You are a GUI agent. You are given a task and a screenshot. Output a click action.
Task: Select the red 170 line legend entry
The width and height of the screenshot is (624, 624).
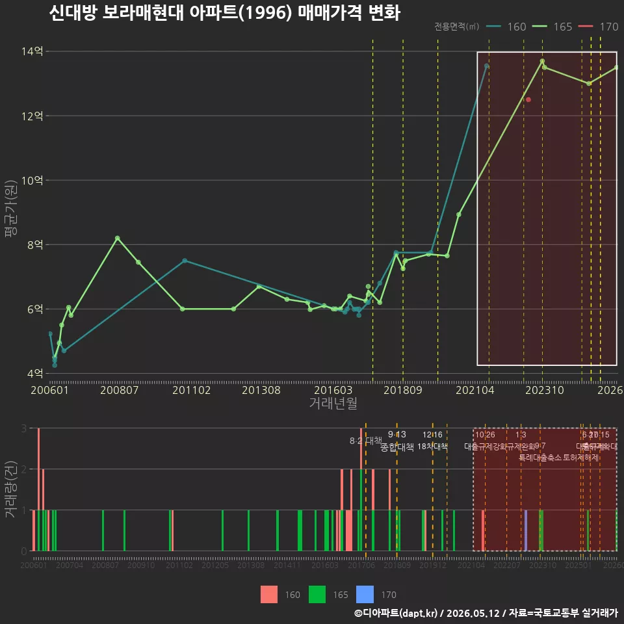599,27
